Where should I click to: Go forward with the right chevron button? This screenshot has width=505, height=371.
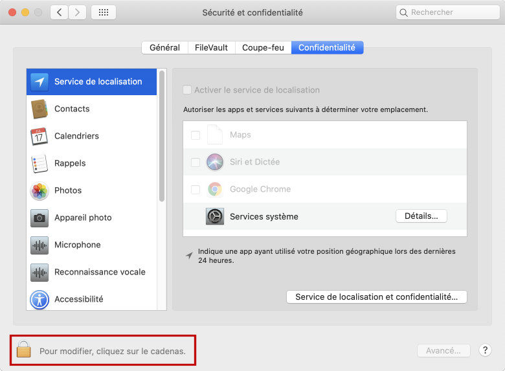pos(77,12)
